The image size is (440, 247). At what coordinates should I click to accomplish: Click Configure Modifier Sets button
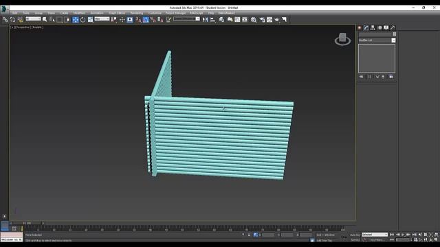click(391, 76)
